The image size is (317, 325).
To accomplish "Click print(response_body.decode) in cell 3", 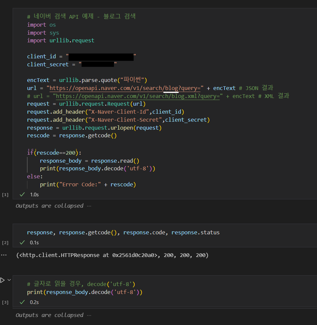I will coord(85,292).
